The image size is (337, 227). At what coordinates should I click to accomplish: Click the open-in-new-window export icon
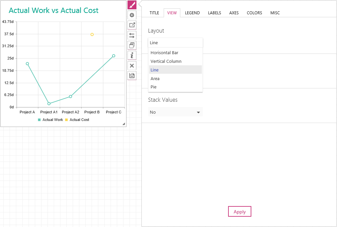132,25
